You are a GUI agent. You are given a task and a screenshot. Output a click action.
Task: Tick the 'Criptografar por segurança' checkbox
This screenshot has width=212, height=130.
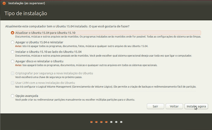[x=12, y=73]
